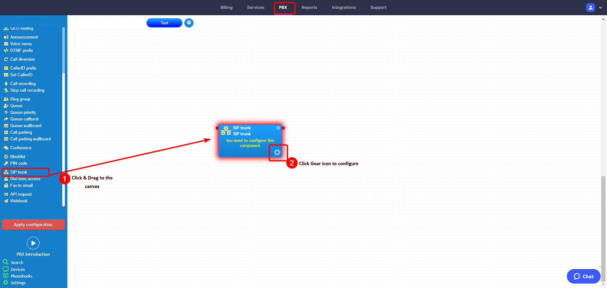Select the Webhook component
The width and height of the screenshot is (607, 288).
[19, 201]
